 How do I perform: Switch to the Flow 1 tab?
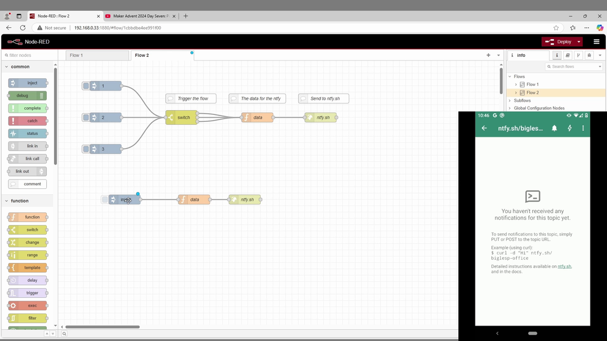97,55
